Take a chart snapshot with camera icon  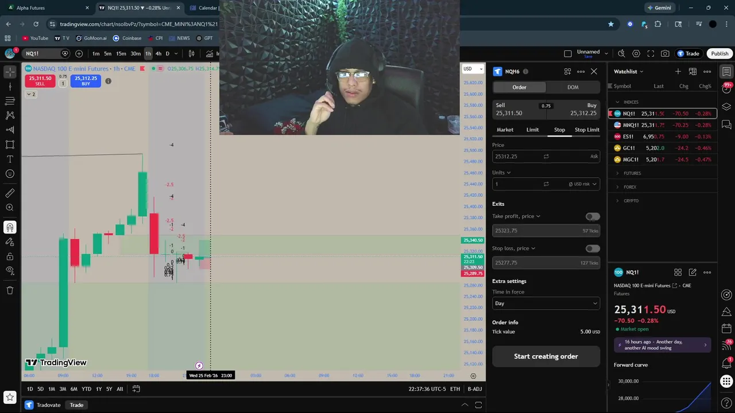[x=665, y=53]
